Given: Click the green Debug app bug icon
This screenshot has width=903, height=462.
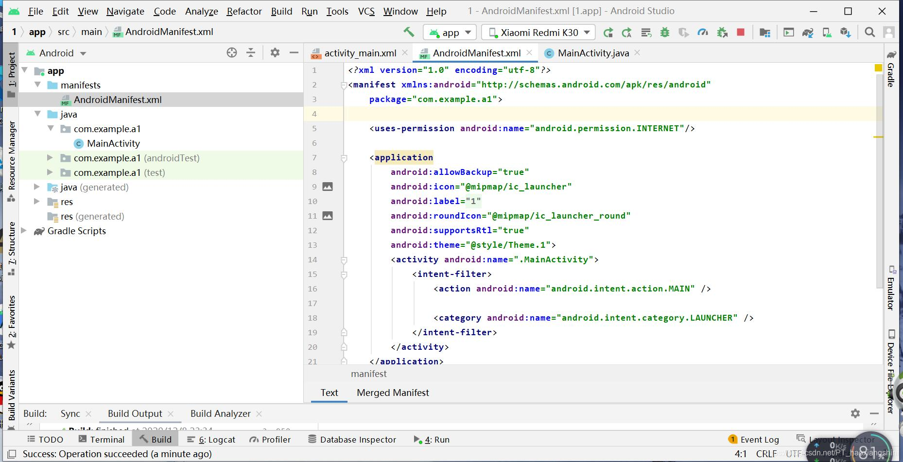Looking at the screenshot, I should (665, 33).
